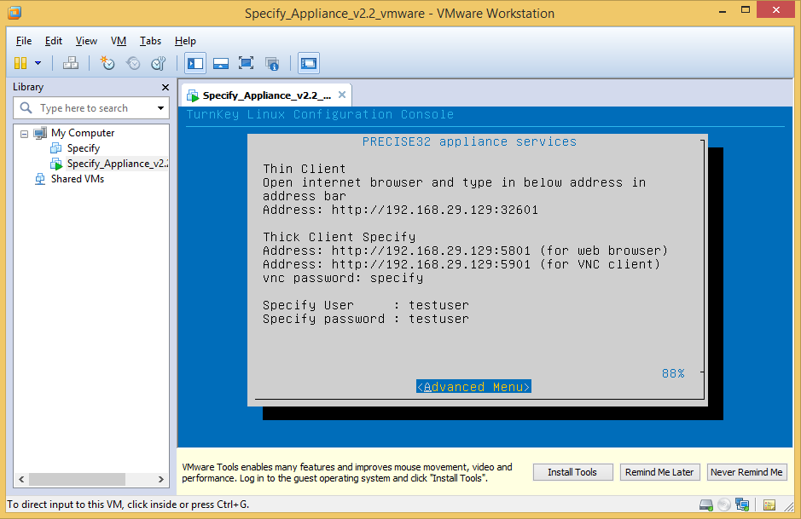Click the Suspend VM pause icon
801x519 pixels.
pyautogui.click(x=20, y=63)
